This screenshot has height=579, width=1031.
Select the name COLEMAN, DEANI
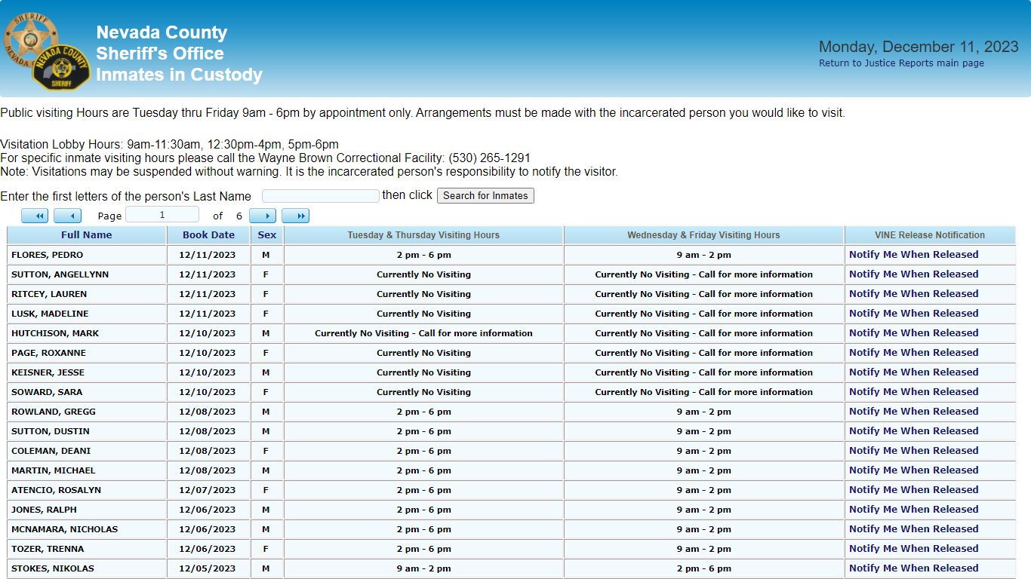coord(51,451)
